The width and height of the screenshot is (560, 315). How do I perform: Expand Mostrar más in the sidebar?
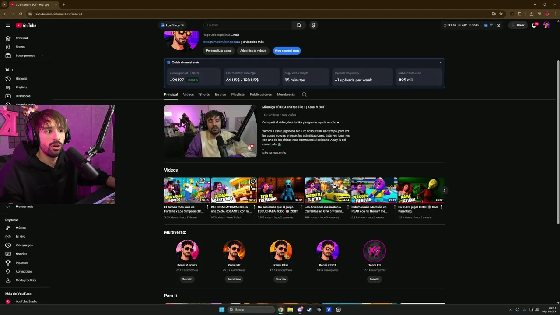pos(25,206)
